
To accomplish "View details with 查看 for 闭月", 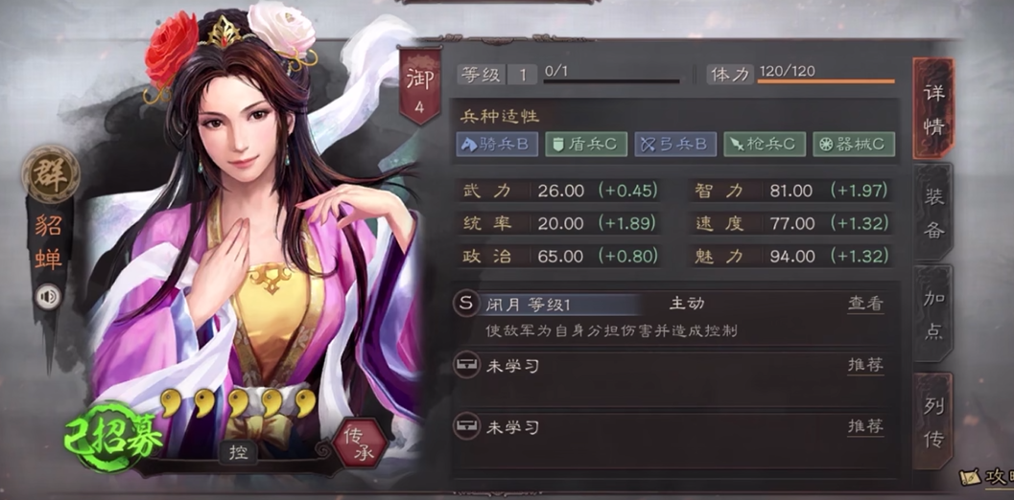I will tap(865, 304).
